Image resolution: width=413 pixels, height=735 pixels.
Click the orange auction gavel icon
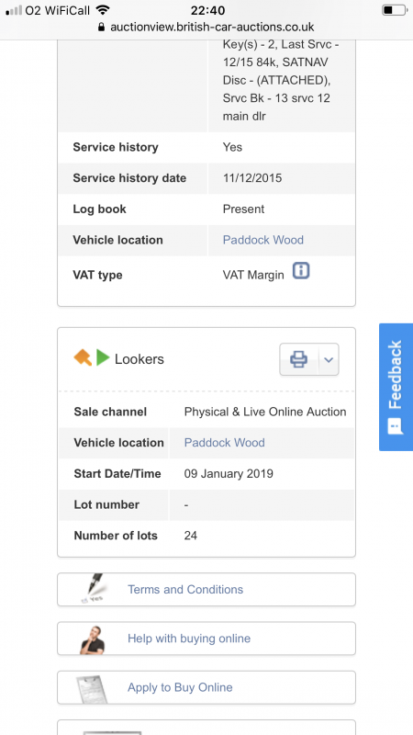click(x=83, y=357)
